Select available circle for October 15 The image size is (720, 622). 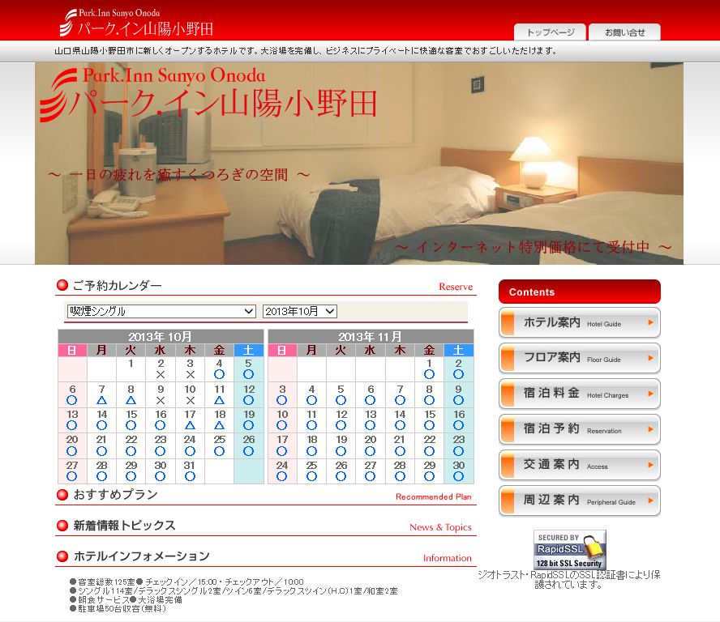131,425
